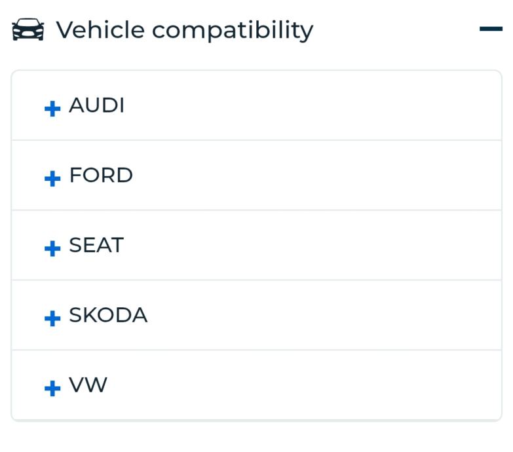Click the car icon beside Vehicle compatibility

coord(28,30)
